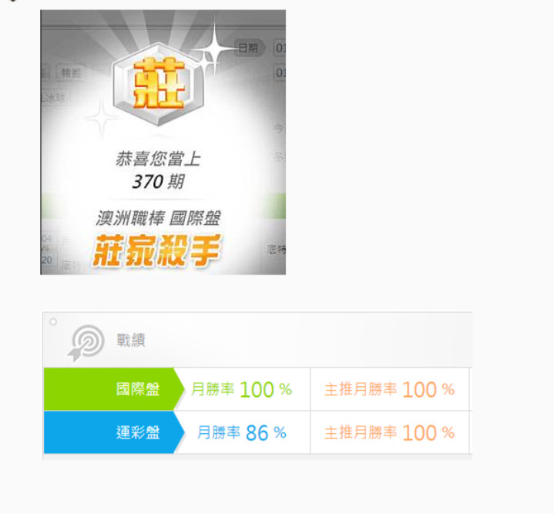554x514 pixels.
Task: Click 恭喜您當上 congratulation text
Action: tap(158, 159)
